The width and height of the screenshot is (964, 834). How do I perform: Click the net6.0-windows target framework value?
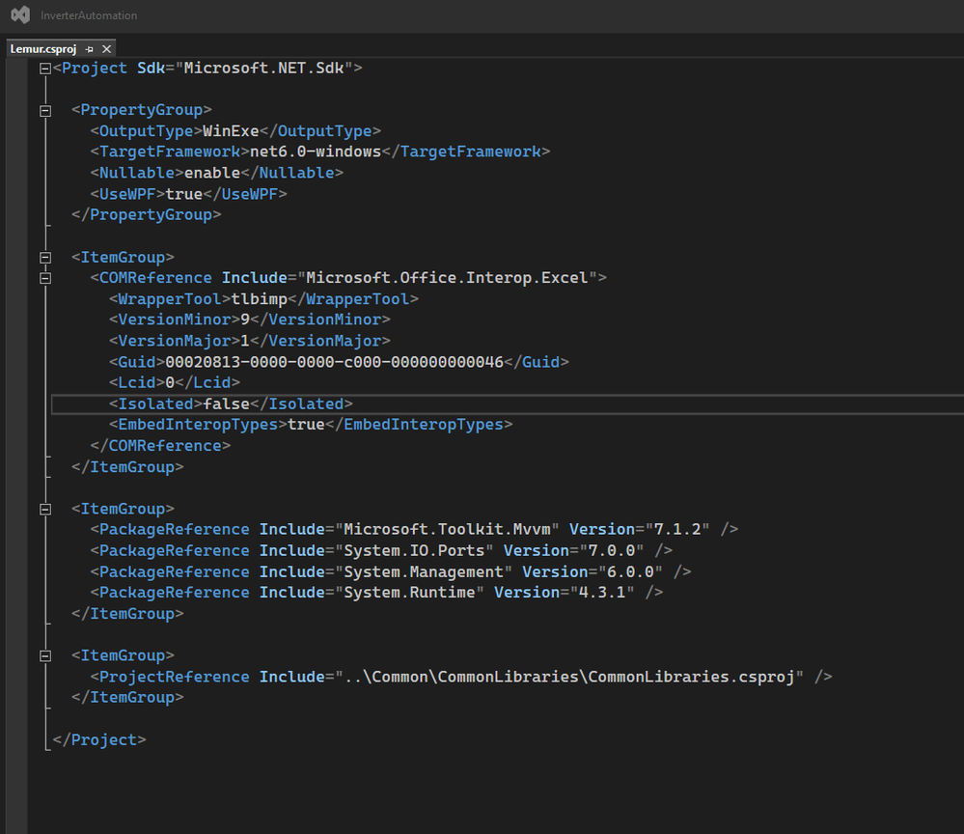[316, 152]
